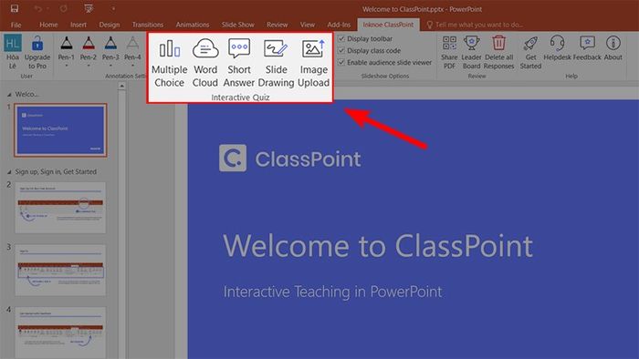Save the presentation from quick access
This screenshot has height=359, width=639.
(x=15, y=8)
